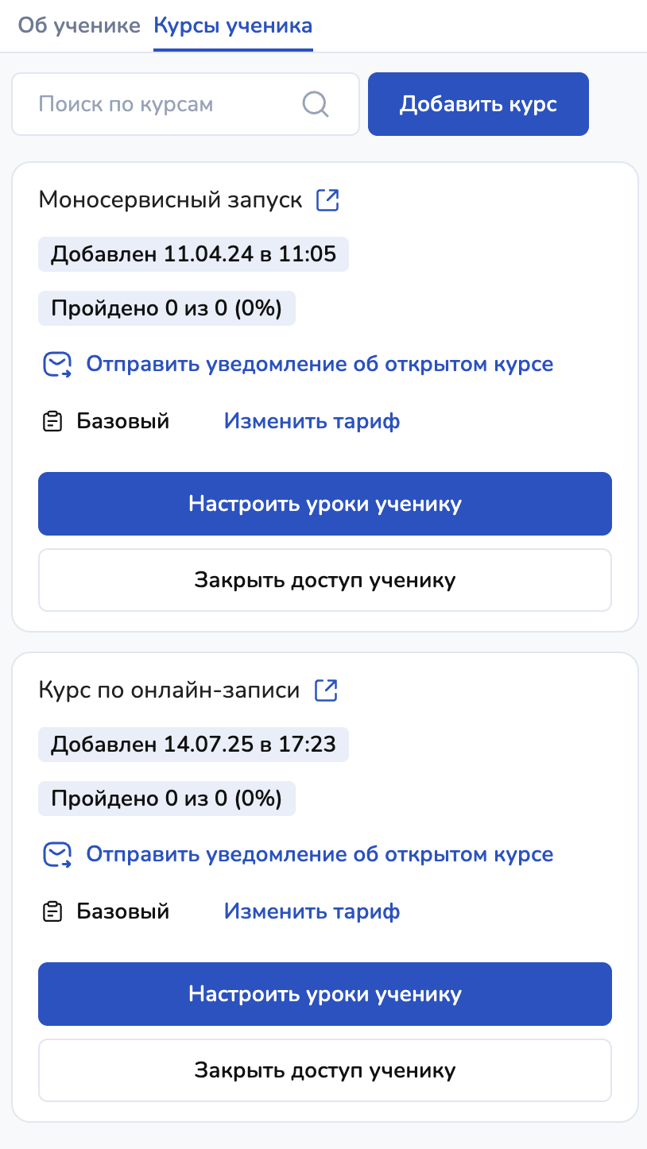Switch to the Об ученике tab
647x1149 pixels.
(79, 25)
